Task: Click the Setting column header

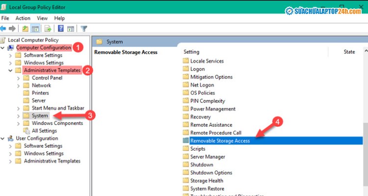Action: tap(191, 52)
